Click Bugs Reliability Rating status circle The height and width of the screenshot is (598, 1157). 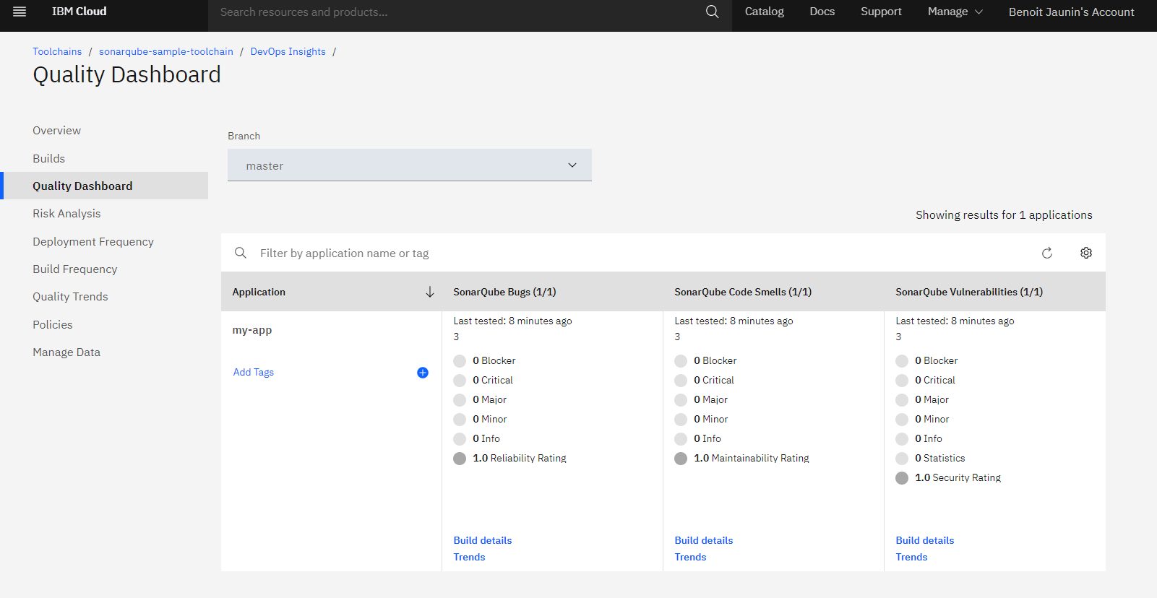click(x=460, y=459)
